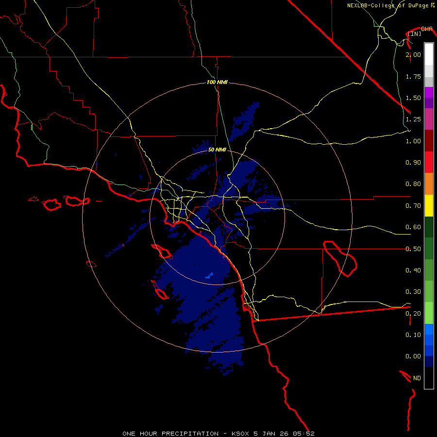This screenshot has width=437, height=437.
Task: Click the 0.90 legend value
Action: (413, 163)
